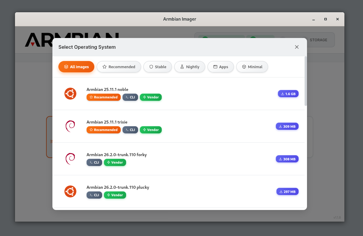This screenshot has height=236, width=363.
Task: Click STORAGE step in main window header
Action: tap(318, 40)
